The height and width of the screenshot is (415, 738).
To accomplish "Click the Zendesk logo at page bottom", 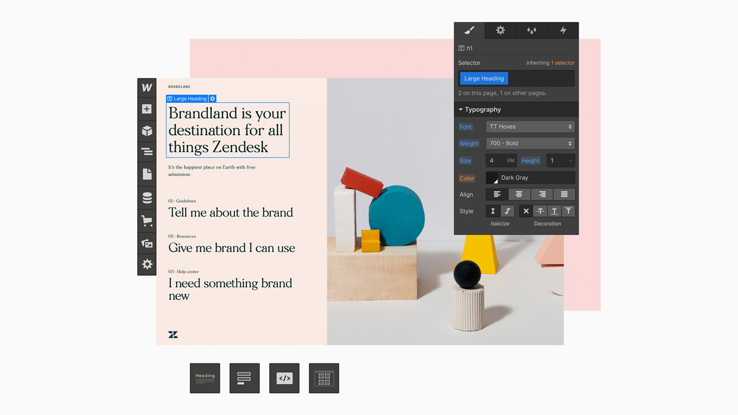I will [173, 335].
